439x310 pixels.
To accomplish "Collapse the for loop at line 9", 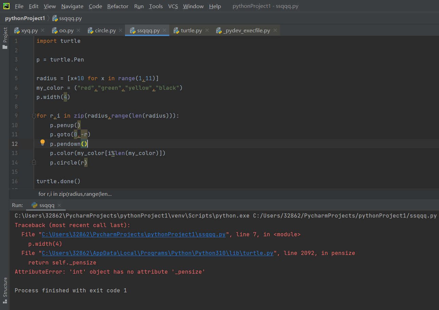I will pyautogui.click(x=34, y=116).
